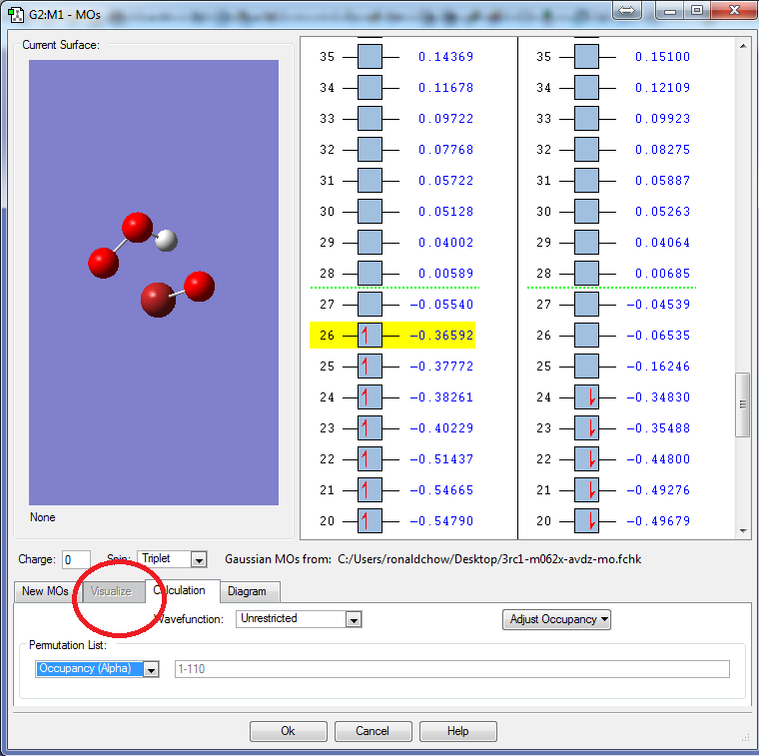Select beta energy value 0.15100
The width and height of the screenshot is (759, 756).
point(663,56)
